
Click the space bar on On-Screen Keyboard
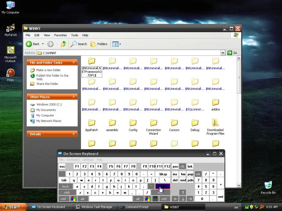[x=111, y=199]
